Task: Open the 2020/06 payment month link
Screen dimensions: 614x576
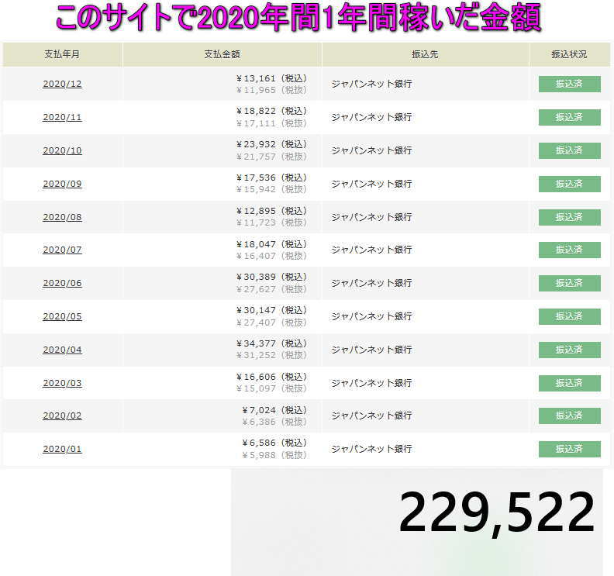Action: 62,283
